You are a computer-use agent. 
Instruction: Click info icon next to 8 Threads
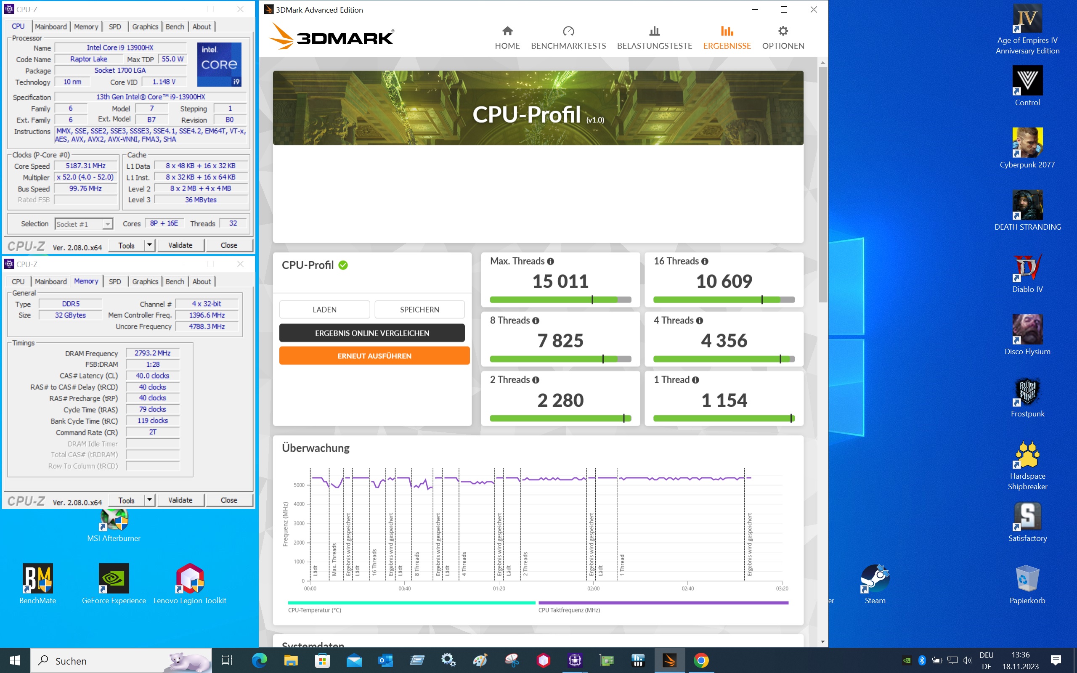tap(536, 321)
